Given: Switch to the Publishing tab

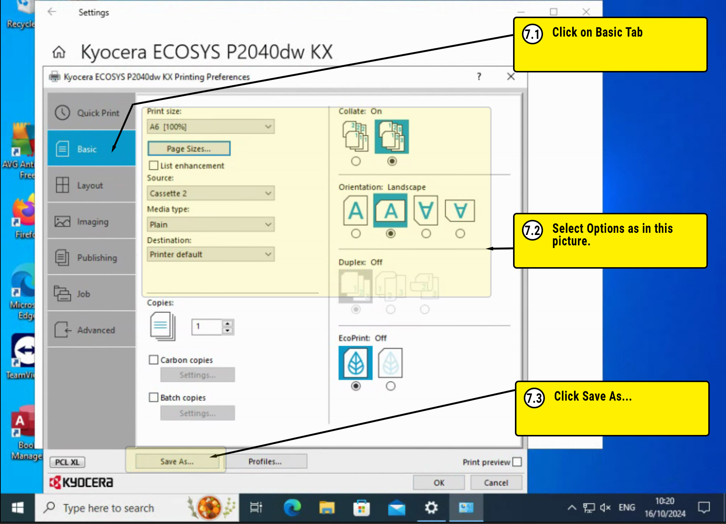Looking at the screenshot, I should pyautogui.click(x=91, y=257).
